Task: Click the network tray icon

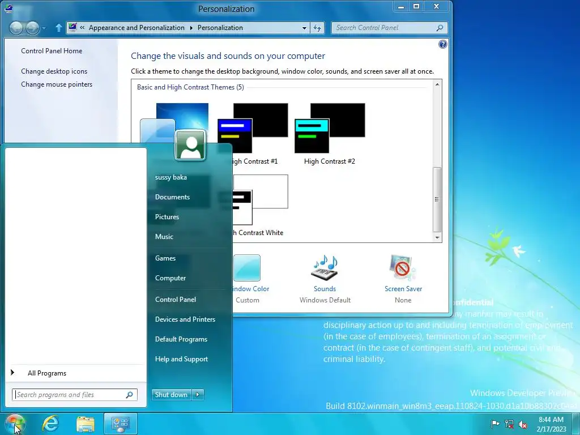Action: [509, 424]
